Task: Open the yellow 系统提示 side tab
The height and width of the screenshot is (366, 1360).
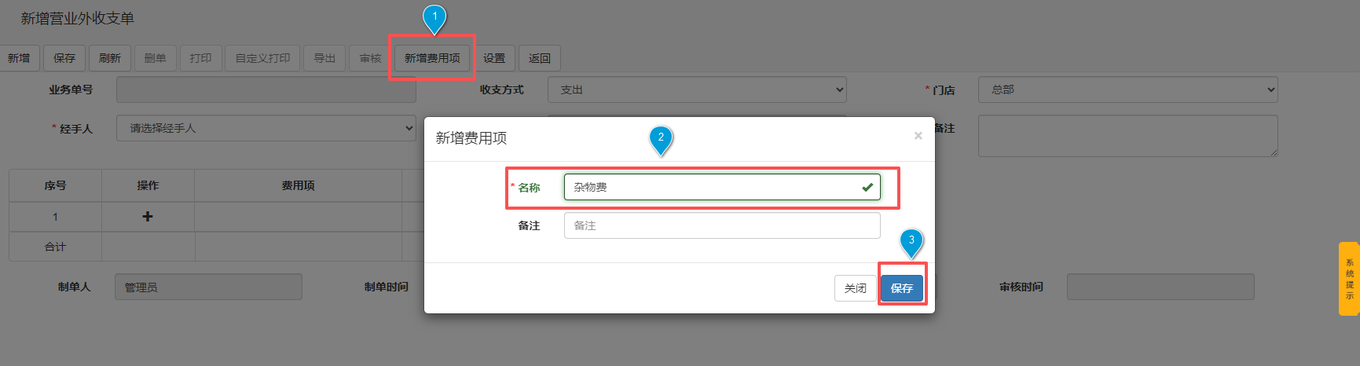Action: [x=1349, y=279]
